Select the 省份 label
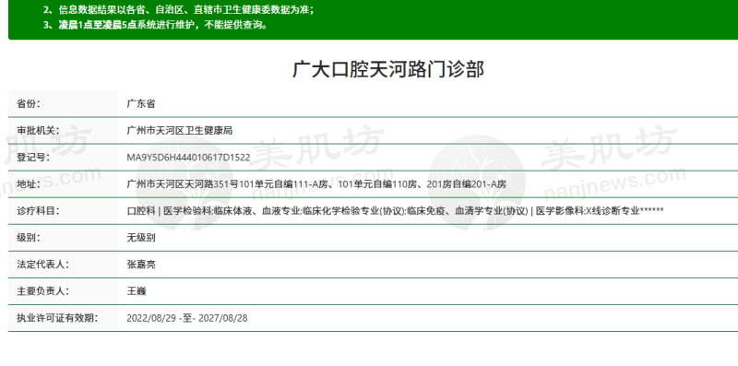This screenshot has width=738, height=366. point(29,104)
